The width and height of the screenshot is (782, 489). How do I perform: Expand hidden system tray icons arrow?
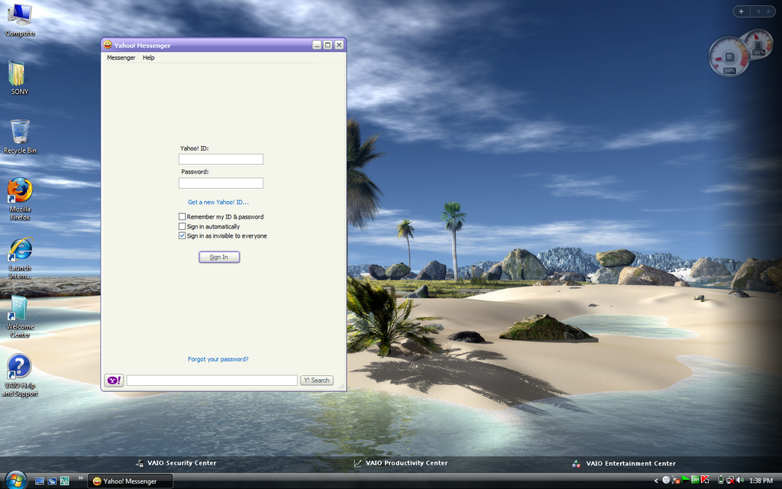pos(656,481)
